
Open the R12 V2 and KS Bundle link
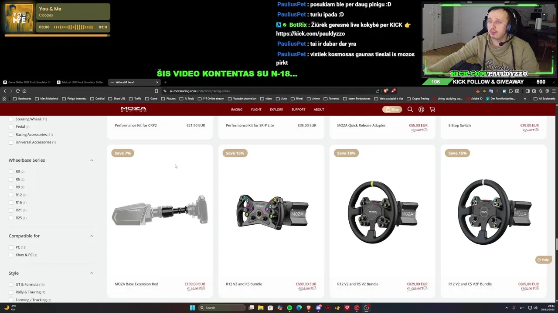coord(244,284)
